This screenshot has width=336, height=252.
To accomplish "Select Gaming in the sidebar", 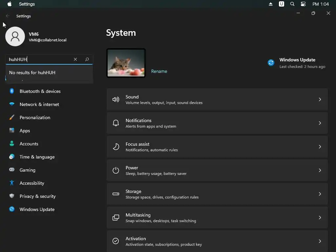I will tap(49, 170).
